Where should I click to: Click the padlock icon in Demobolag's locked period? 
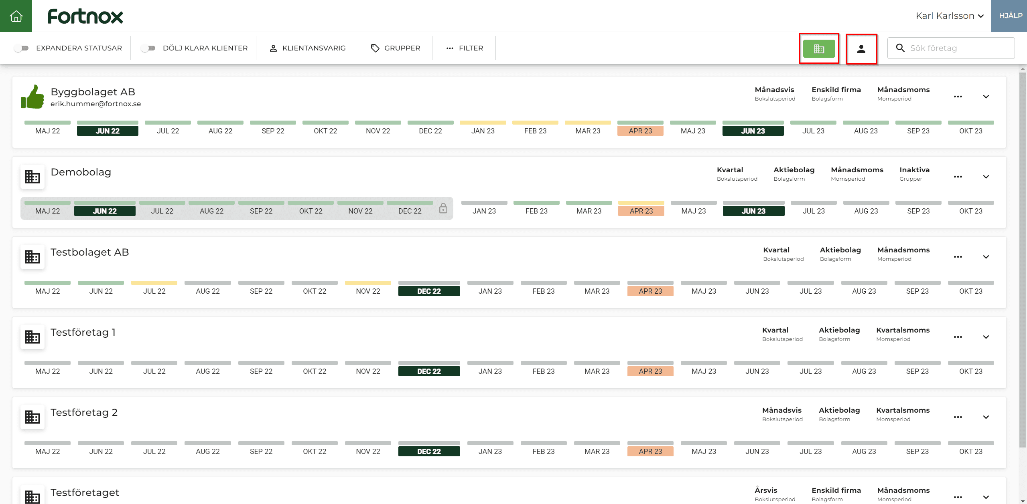coord(443,208)
